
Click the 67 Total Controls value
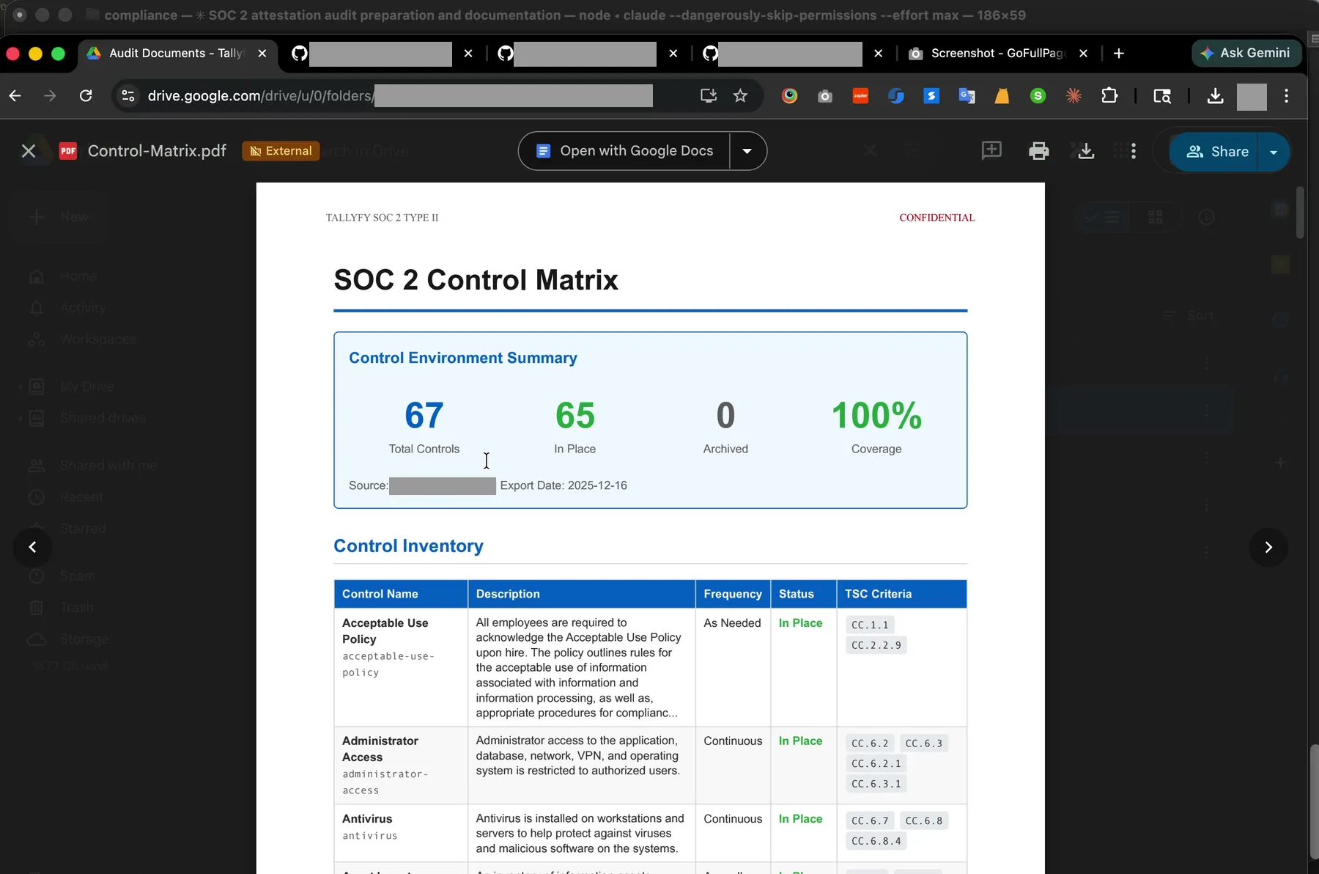424,416
